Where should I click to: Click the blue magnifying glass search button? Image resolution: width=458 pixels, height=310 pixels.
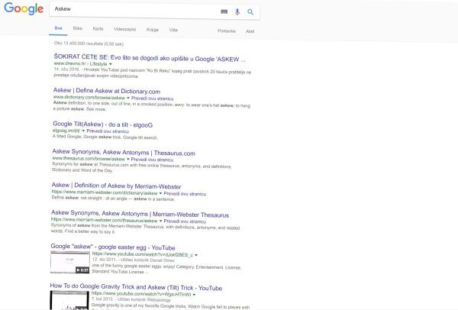pos(250,12)
